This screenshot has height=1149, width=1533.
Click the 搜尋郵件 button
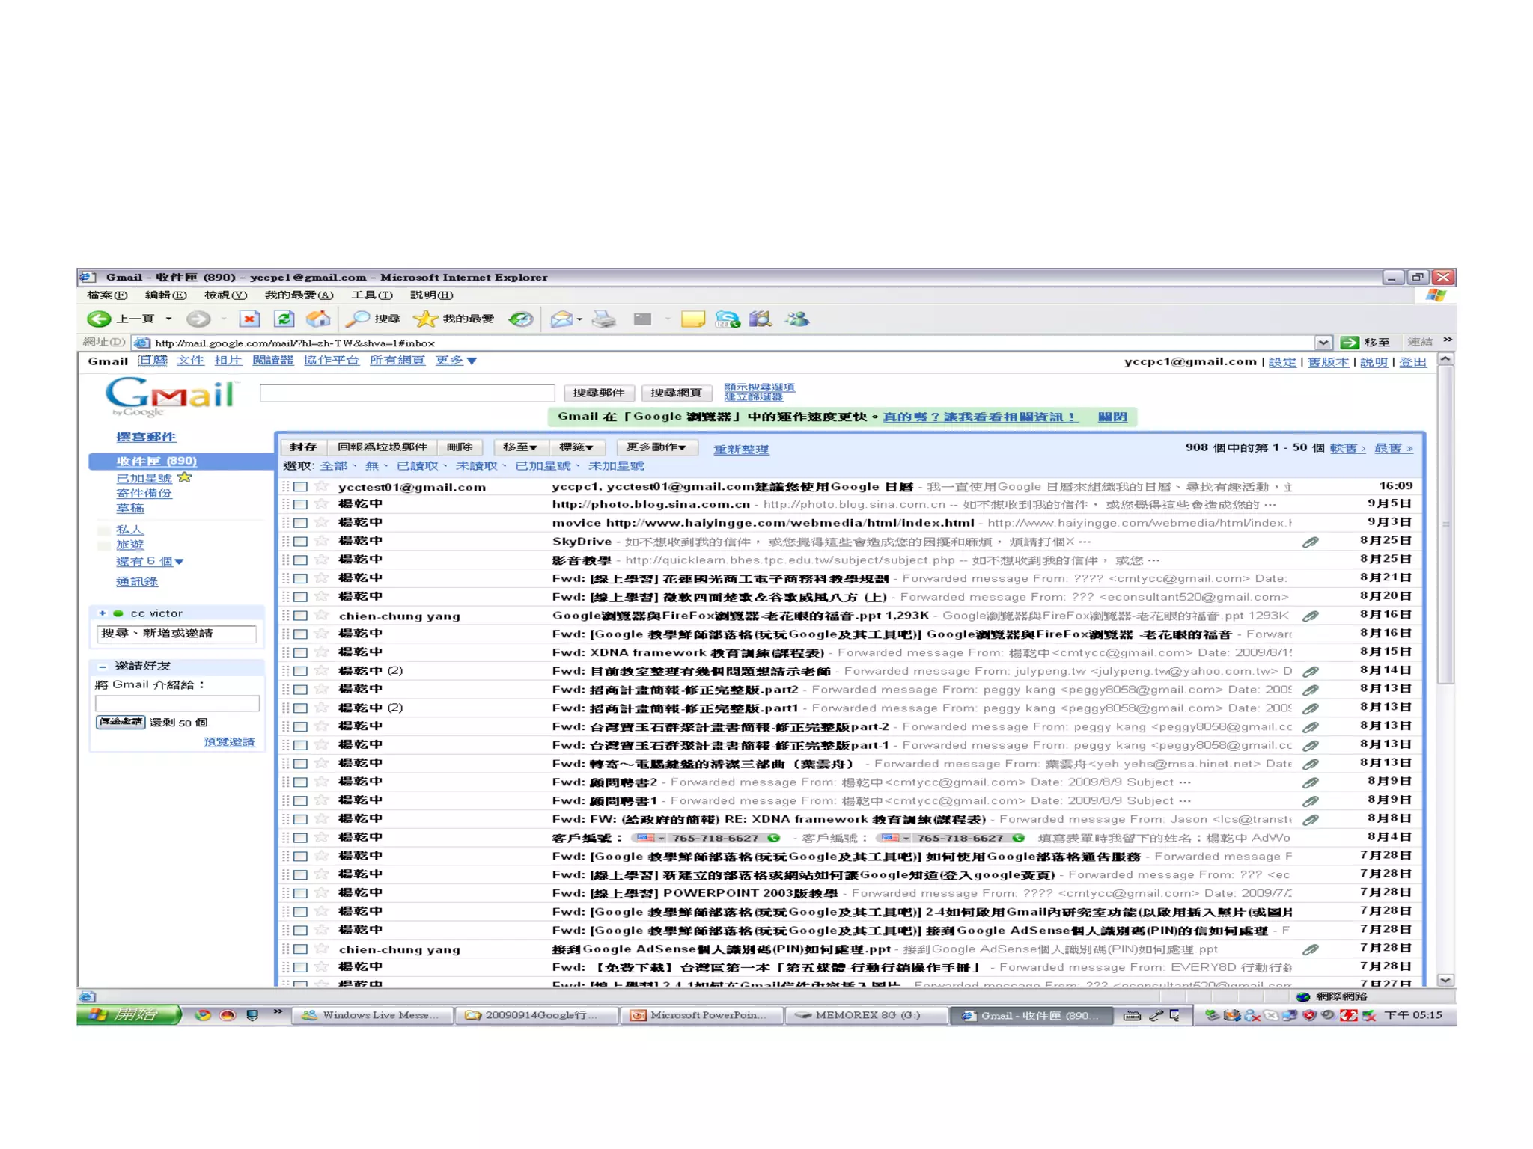(x=599, y=393)
